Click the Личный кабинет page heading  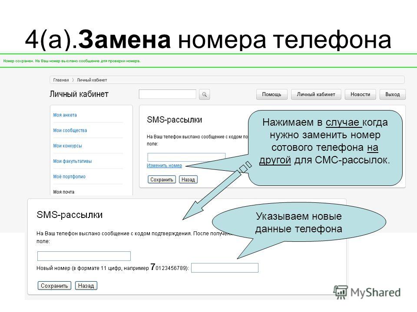click(x=79, y=94)
